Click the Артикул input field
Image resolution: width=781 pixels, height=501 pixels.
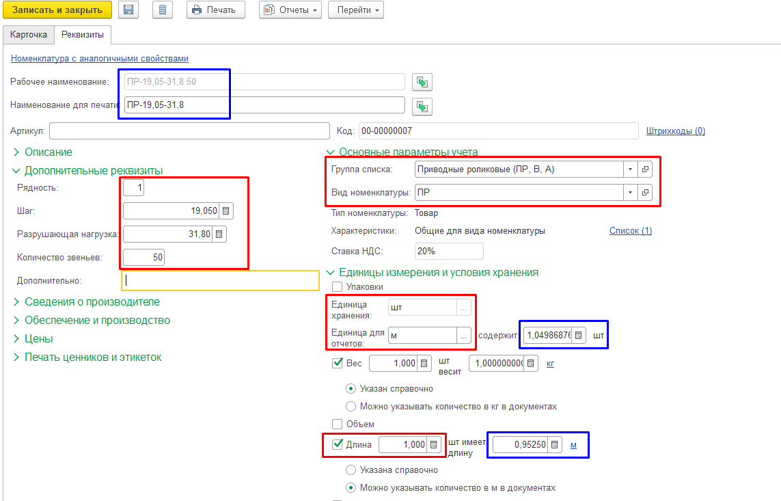click(x=189, y=131)
